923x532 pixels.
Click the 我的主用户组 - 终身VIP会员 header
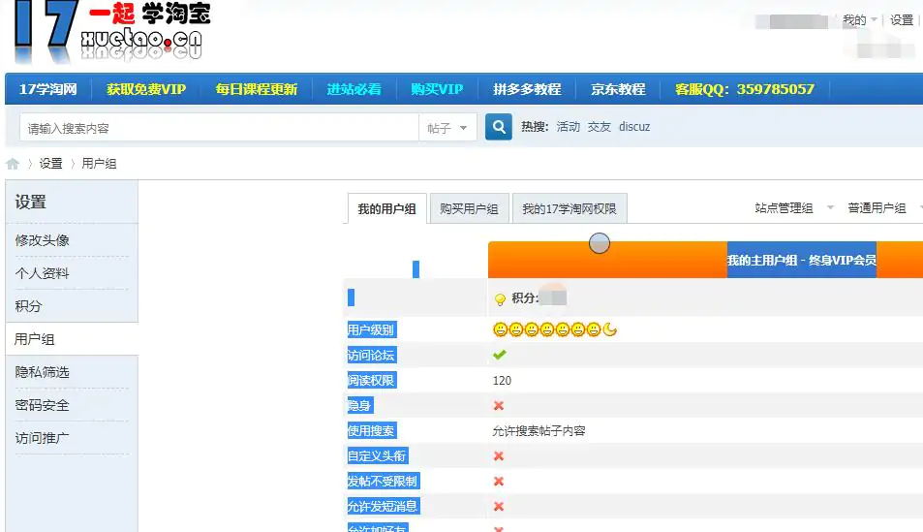coord(802,260)
